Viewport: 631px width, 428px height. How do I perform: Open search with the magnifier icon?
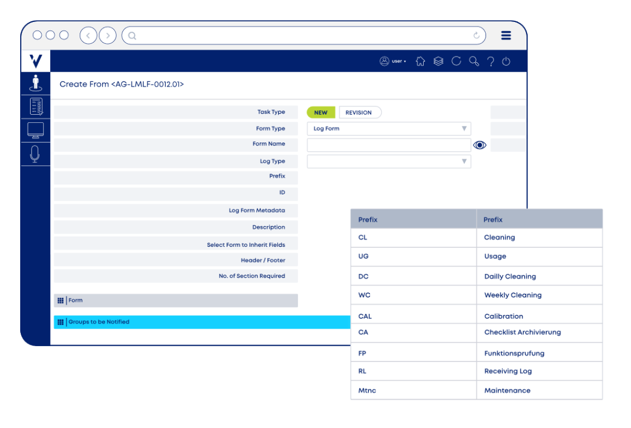(475, 61)
